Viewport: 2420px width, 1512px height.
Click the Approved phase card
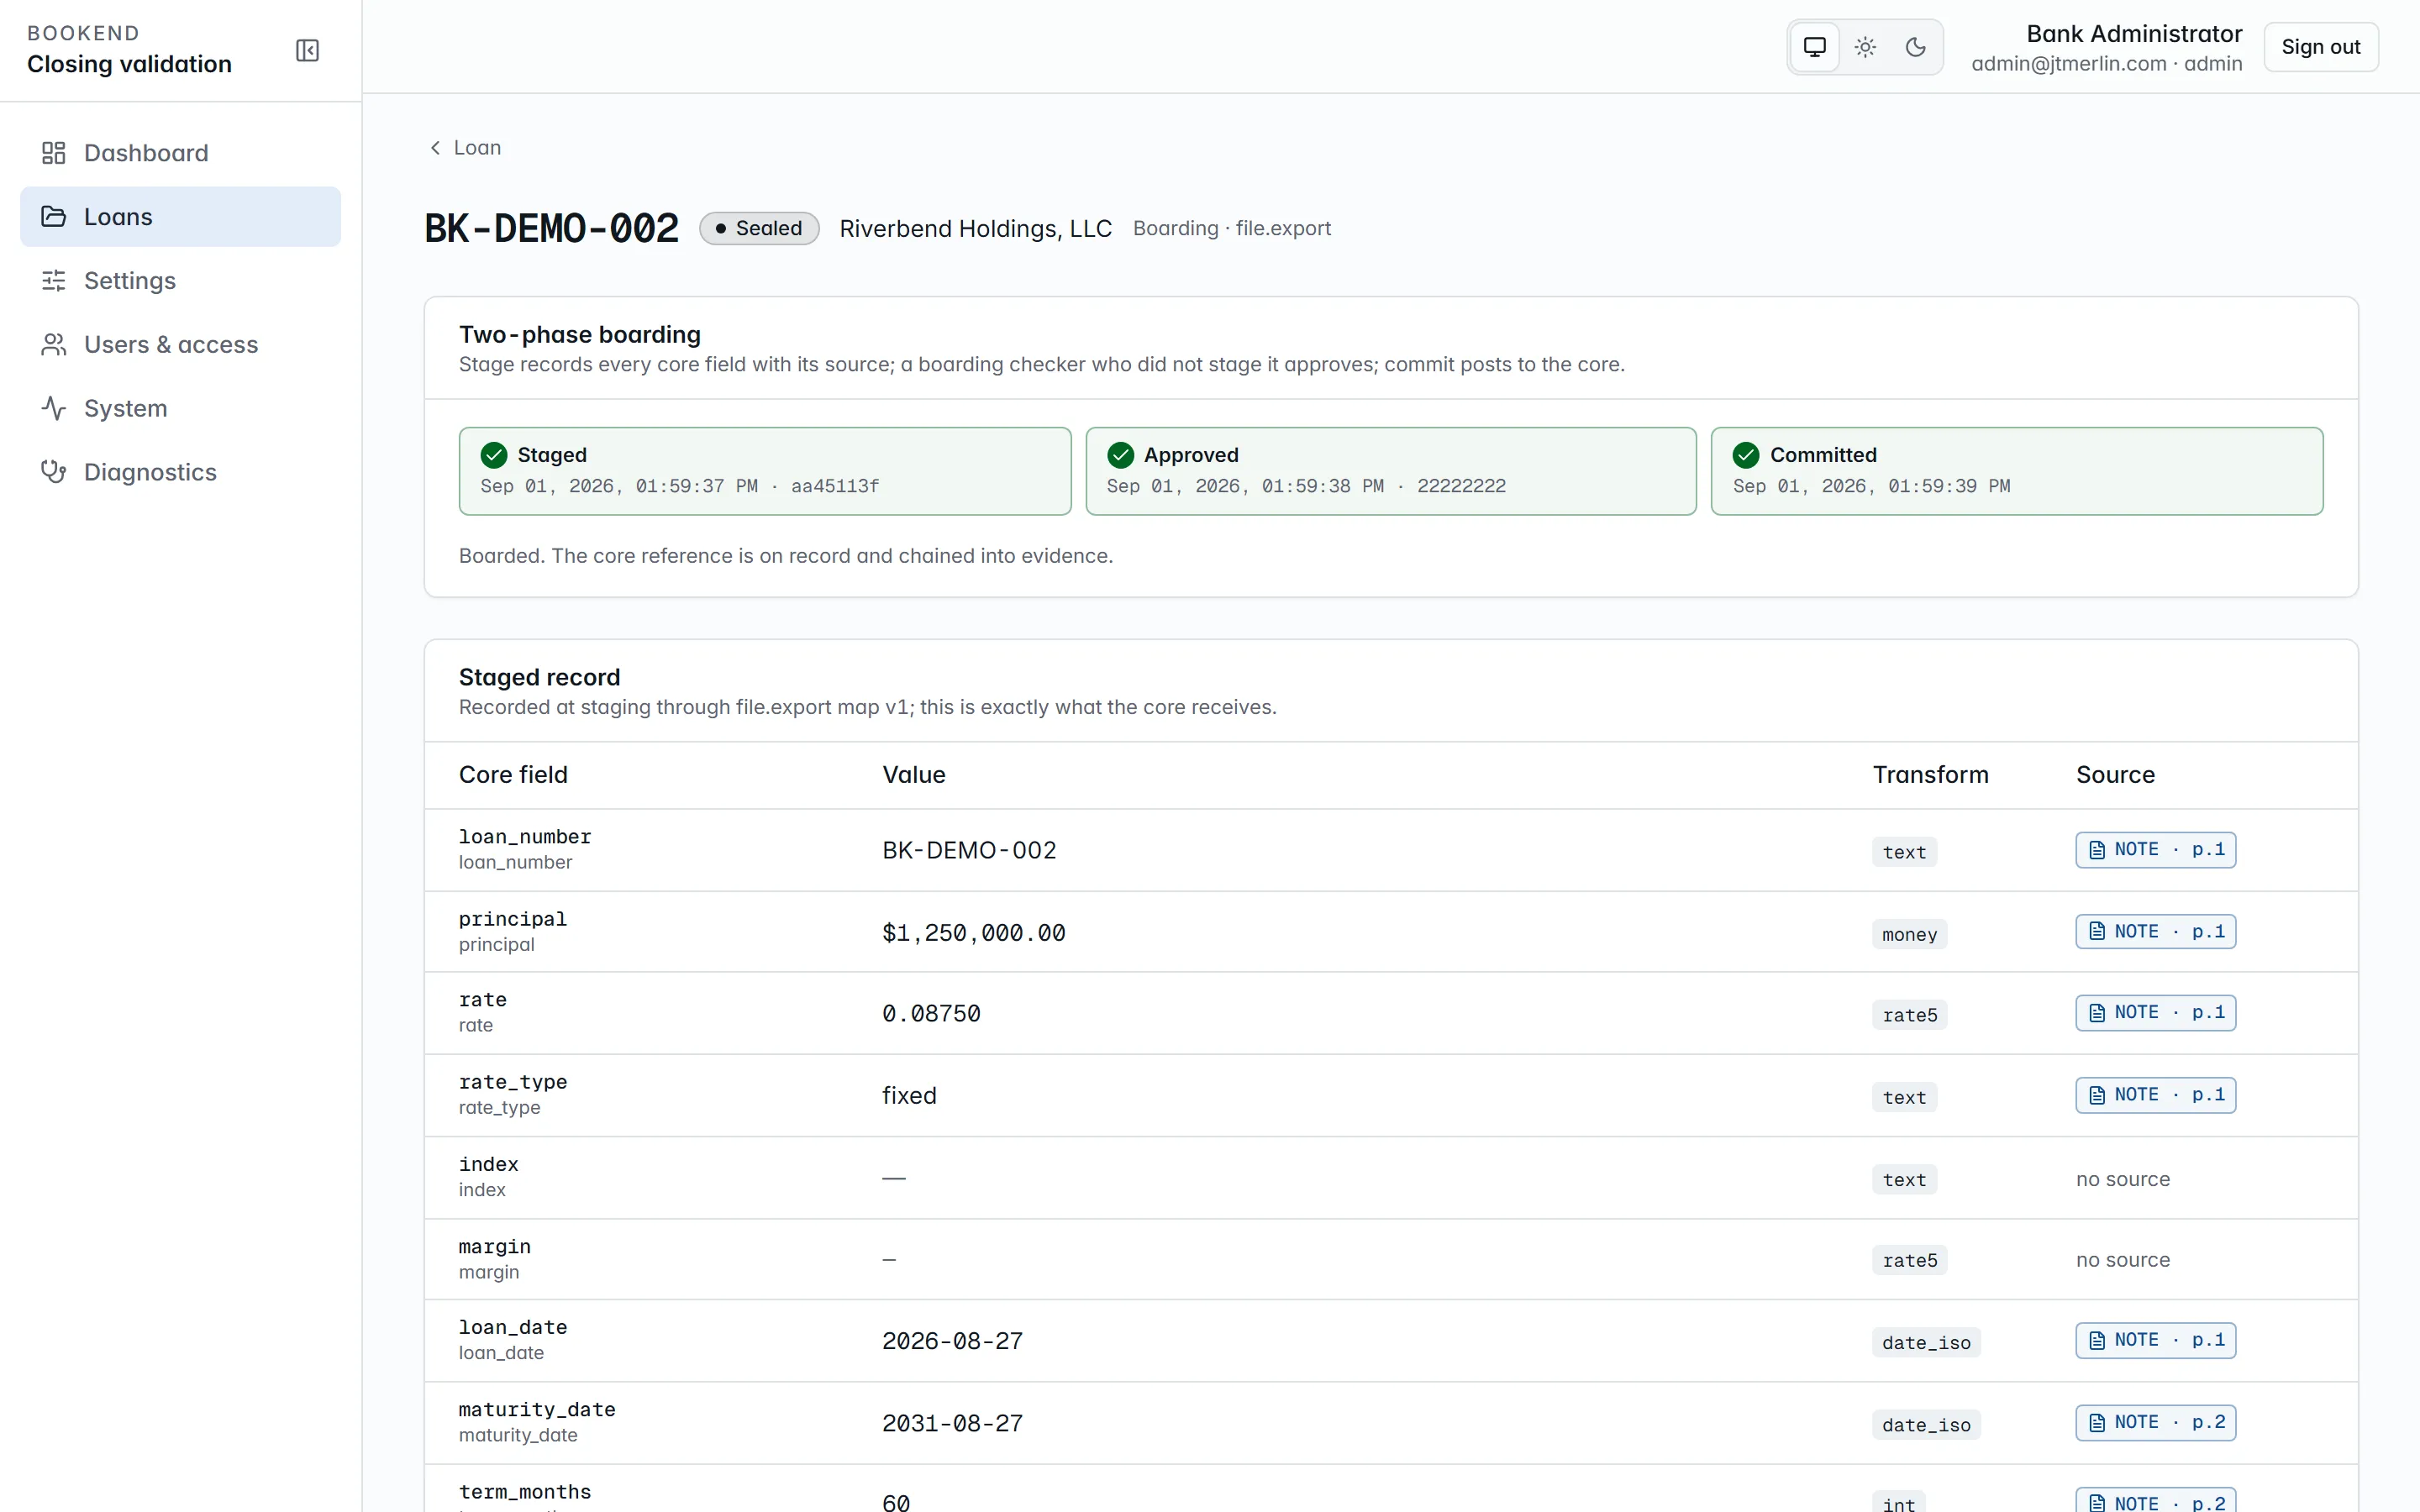point(1391,471)
